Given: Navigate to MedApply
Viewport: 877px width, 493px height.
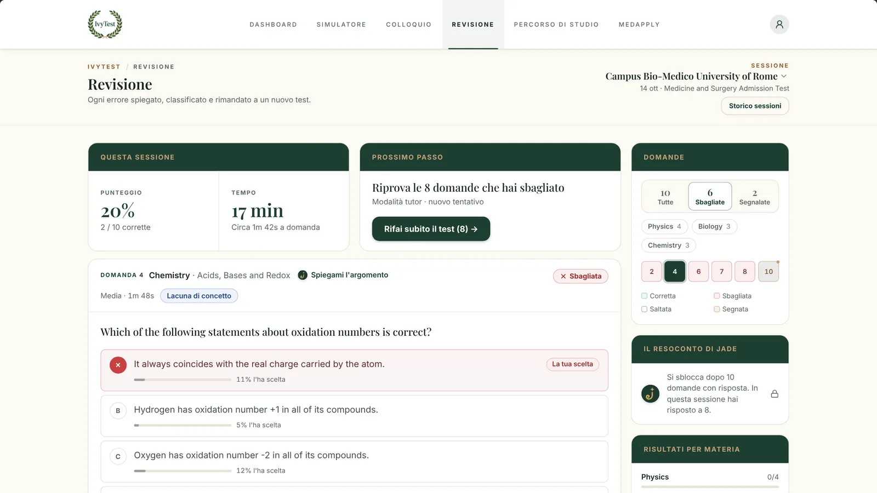Looking at the screenshot, I should tap(639, 25).
